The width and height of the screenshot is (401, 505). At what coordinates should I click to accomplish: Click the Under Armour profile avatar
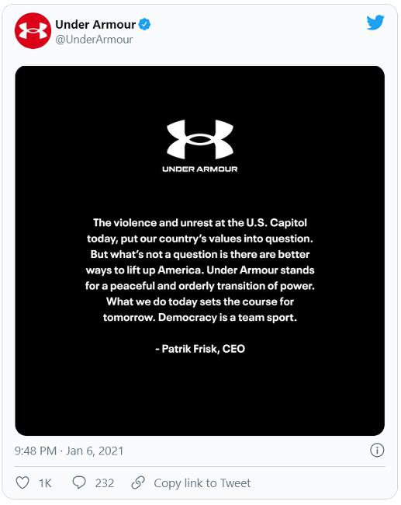[x=33, y=31]
